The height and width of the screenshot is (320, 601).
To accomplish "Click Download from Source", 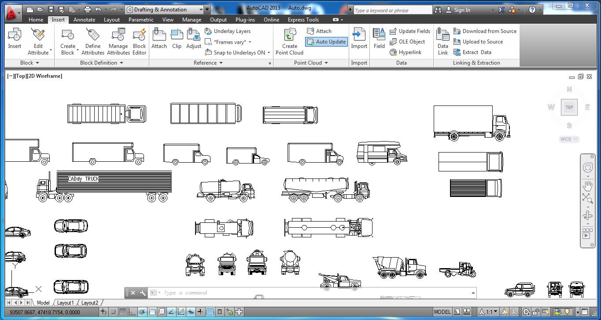I will 485,31.
